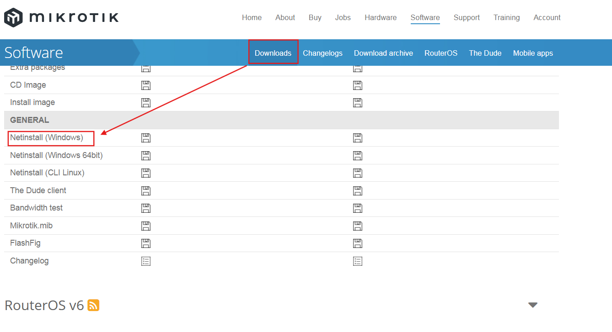The image size is (612, 332).
Task: Click the "FlashFig" label
Action: 25,243
